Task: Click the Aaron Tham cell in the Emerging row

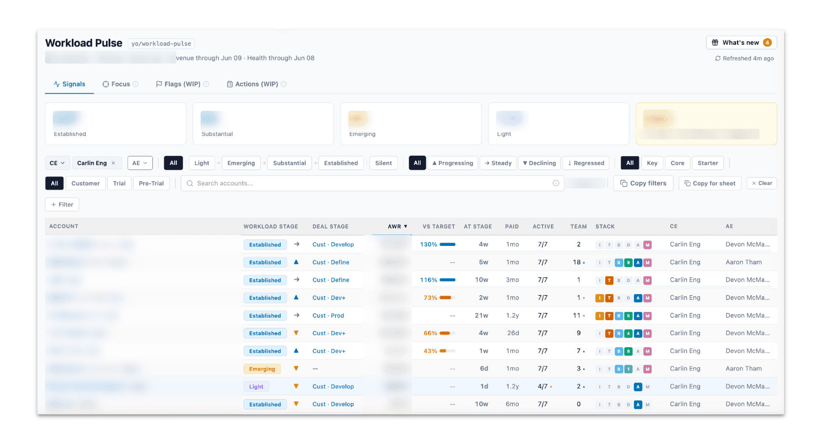Action: pyautogui.click(x=744, y=368)
